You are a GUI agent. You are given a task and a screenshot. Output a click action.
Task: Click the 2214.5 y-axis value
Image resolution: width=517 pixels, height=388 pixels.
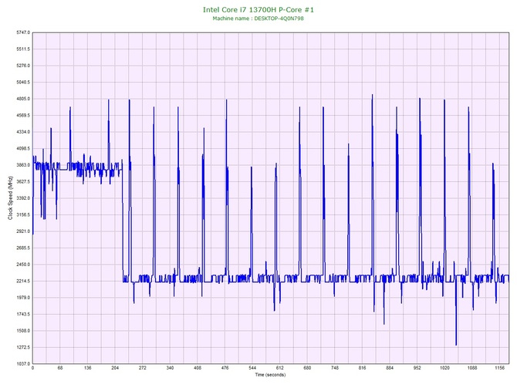(23, 282)
